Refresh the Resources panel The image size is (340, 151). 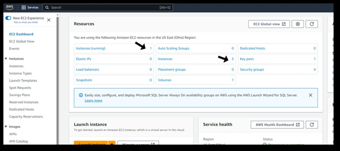click(312, 24)
